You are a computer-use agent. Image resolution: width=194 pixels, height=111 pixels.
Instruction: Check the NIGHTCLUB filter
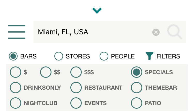click(16, 103)
